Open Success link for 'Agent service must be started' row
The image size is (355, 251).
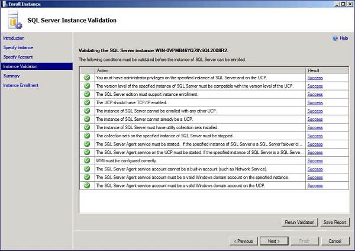pos(315,144)
